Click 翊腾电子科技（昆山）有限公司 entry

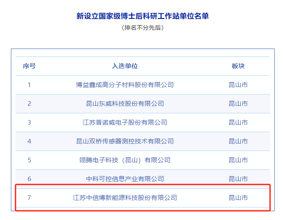point(125,160)
